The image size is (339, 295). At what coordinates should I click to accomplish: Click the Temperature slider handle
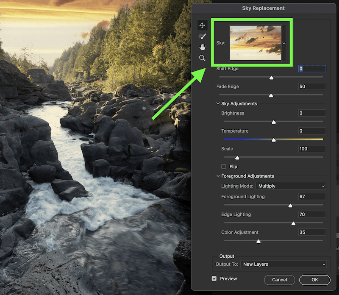pos(273,139)
